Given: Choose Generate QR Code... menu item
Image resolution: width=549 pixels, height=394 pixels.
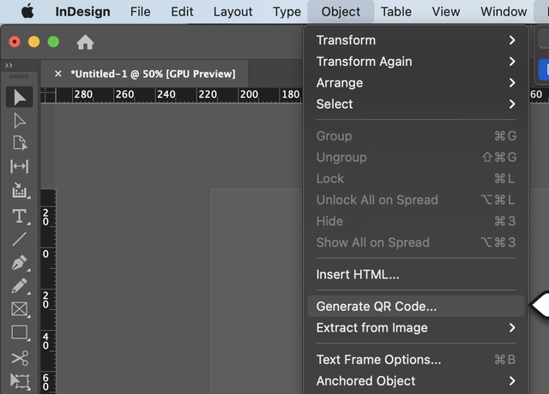Looking at the screenshot, I should coord(416,307).
